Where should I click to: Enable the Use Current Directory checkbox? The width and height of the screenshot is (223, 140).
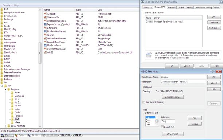(144, 102)
